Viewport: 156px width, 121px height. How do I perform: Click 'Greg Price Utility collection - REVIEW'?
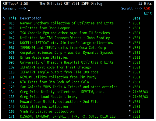coord(62,92)
